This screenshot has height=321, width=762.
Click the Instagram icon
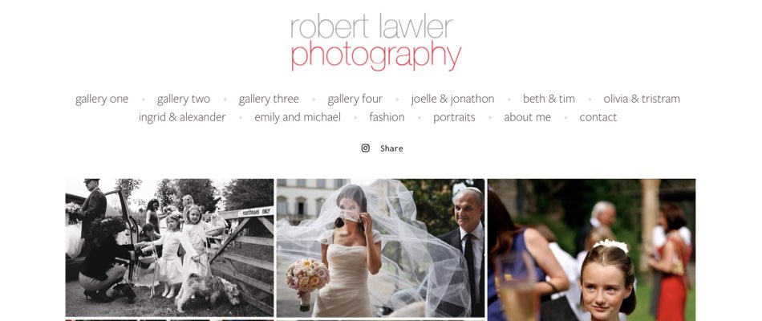[x=366, y=148]
